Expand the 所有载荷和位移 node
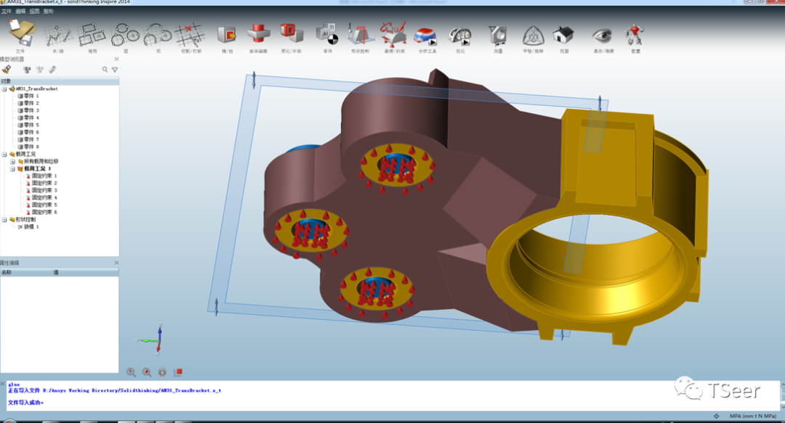 pos(12,160)
